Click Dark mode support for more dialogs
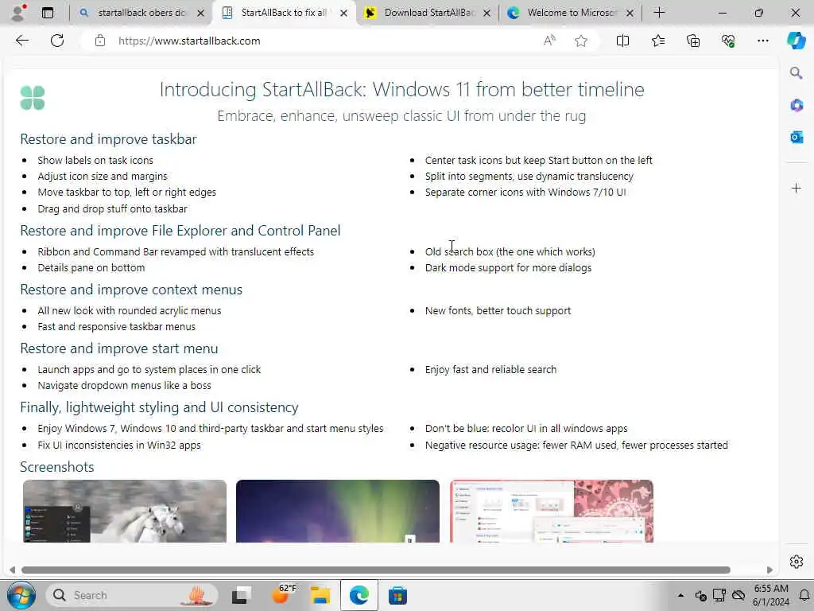This screenshot has width=814, height=611. 508,267
